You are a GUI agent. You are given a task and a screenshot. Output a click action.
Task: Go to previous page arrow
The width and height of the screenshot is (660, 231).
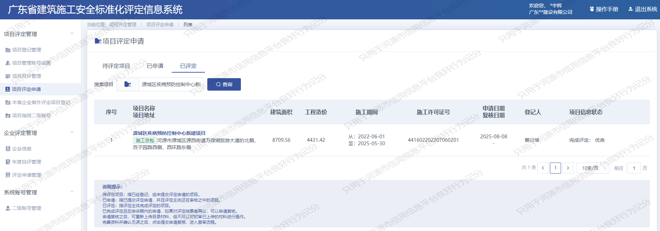coord(543,168)
